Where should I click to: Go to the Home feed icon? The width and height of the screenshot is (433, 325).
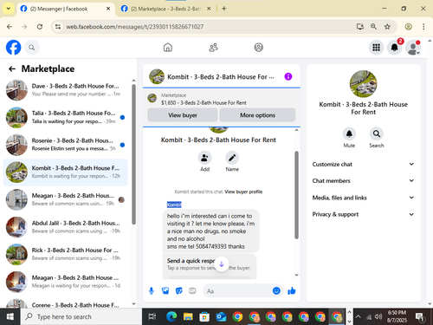point(168,48)
